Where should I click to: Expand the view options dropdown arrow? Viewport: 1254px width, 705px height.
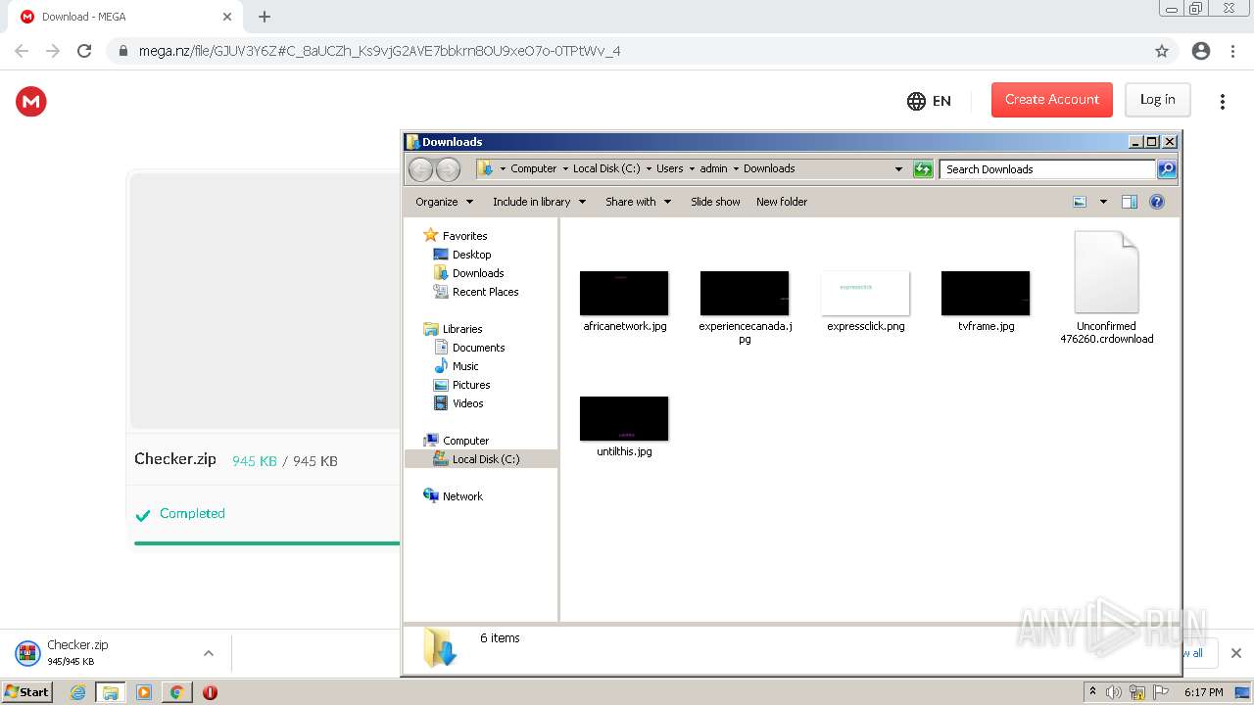(x=1103, y=202)
